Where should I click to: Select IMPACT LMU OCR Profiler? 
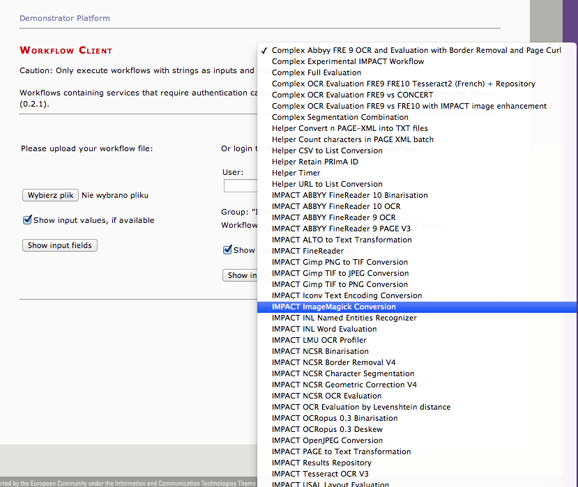click(416, 340)
